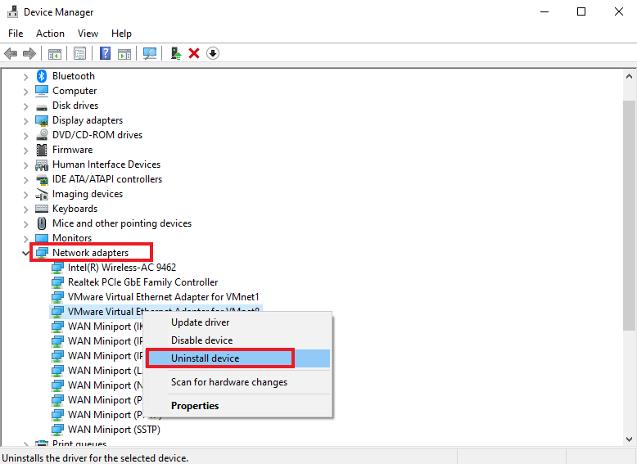Click the Device Manager title bar icon
637x464 pixels.
click(12, 11)
